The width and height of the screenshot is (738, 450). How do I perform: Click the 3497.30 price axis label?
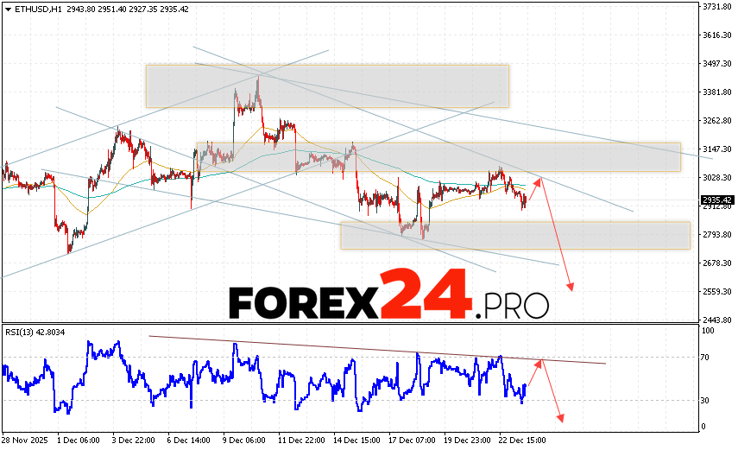[717, 64]
